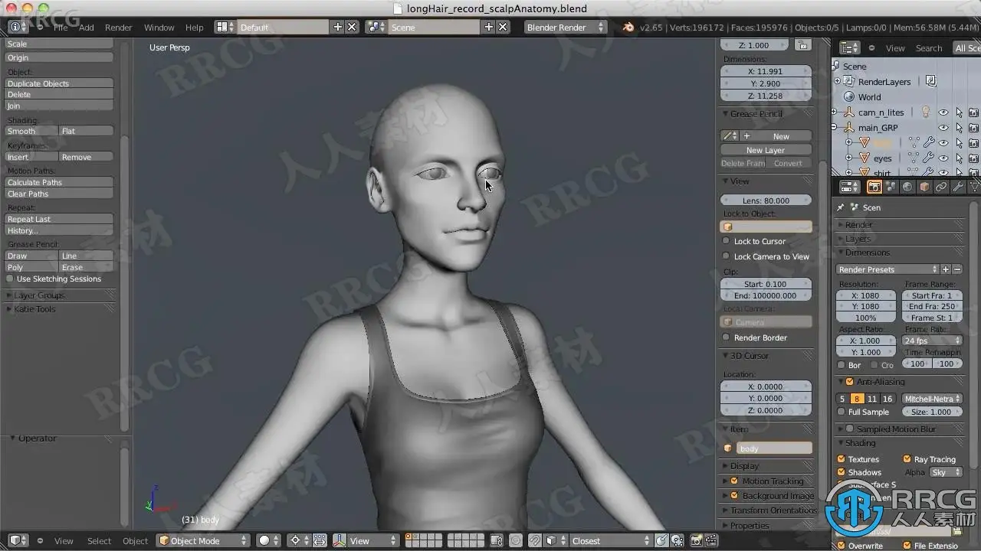Image resolution: width=981 pixels, height=551 pixels.
Task: Click the OpenGL render animation clapper icon
Action: point(713,540)
